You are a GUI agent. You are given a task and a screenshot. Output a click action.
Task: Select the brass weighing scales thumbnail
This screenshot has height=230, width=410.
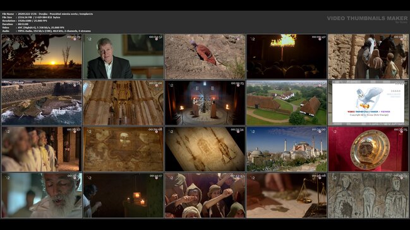point(287,195)
